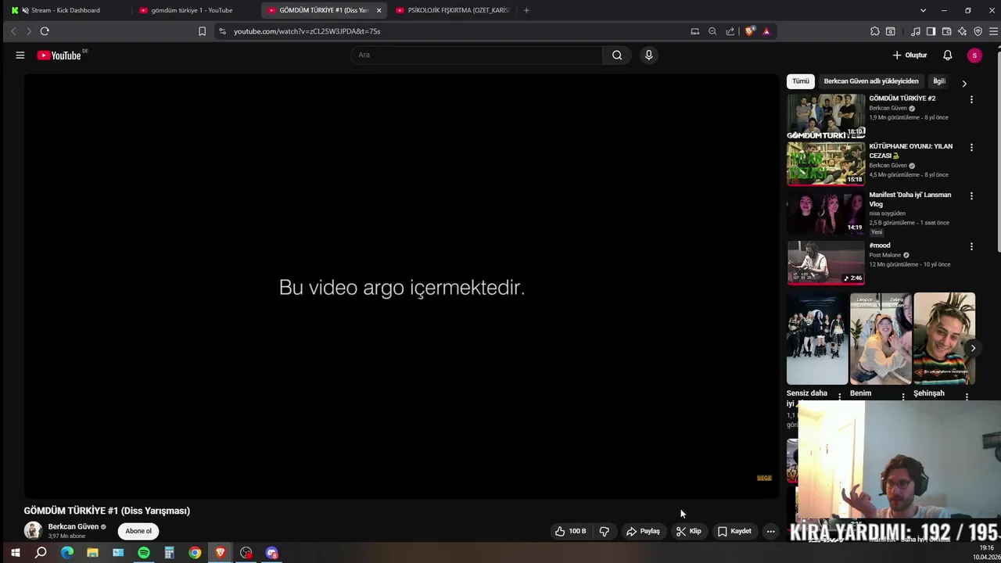Click the Ara search field

click(x=478, y=55)
